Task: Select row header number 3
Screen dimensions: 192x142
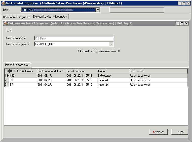Action: [7, 85]
